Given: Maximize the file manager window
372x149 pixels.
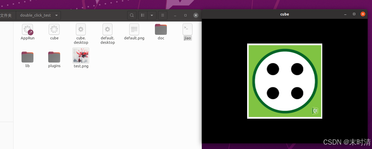Looking at the screenshot, I should click(185, 15).
